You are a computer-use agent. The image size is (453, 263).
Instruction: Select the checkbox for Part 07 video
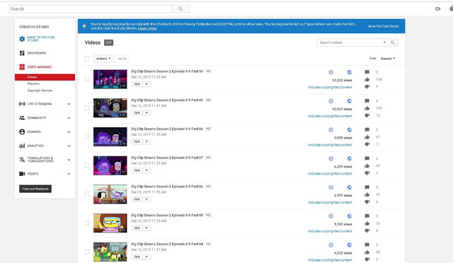[x=87, y=165]
